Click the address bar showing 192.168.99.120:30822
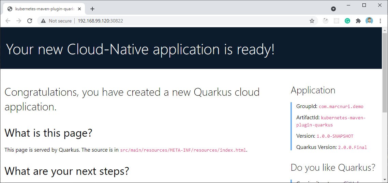 tap(177, 21)
